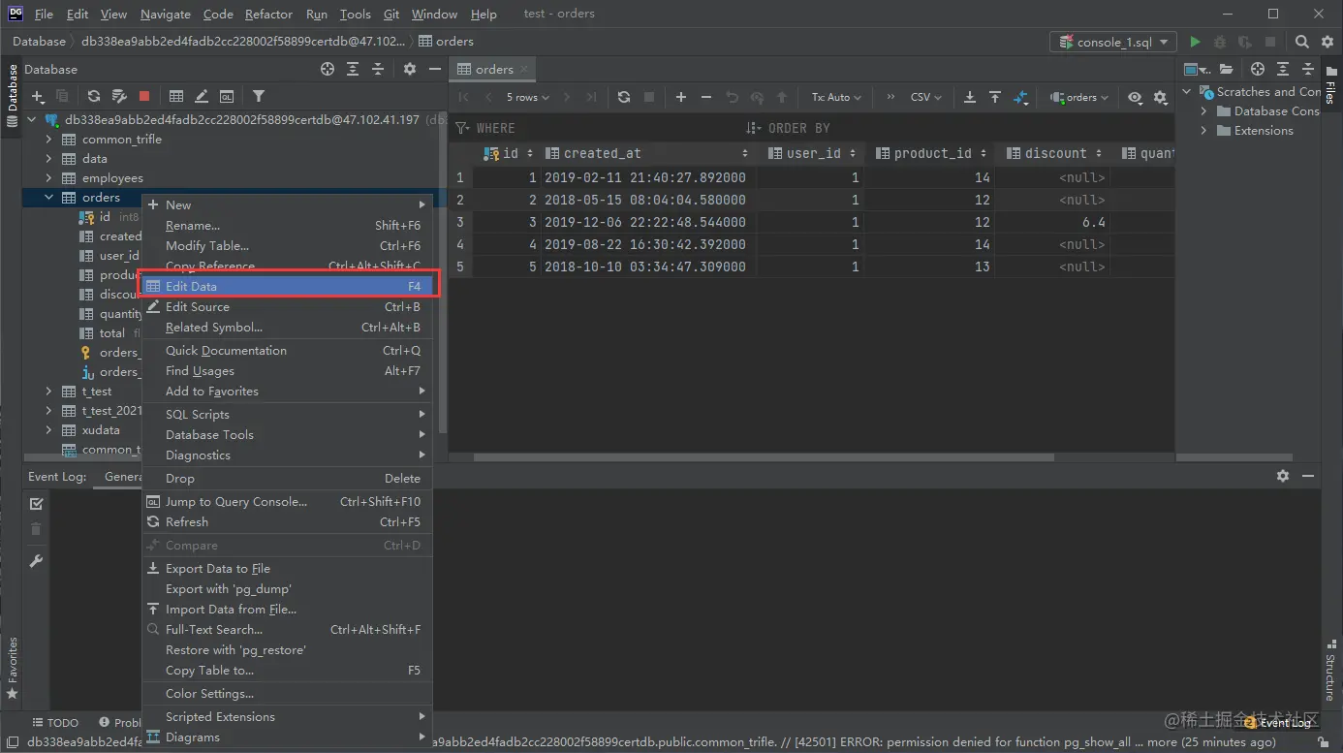Viewport: 1343px width, 753px height.
Task: Expand the xudata table node
Action: click(x=49, y=430)
